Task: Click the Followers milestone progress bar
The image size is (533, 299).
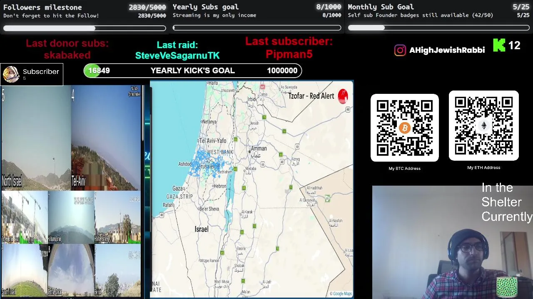Action: (85, 28)
